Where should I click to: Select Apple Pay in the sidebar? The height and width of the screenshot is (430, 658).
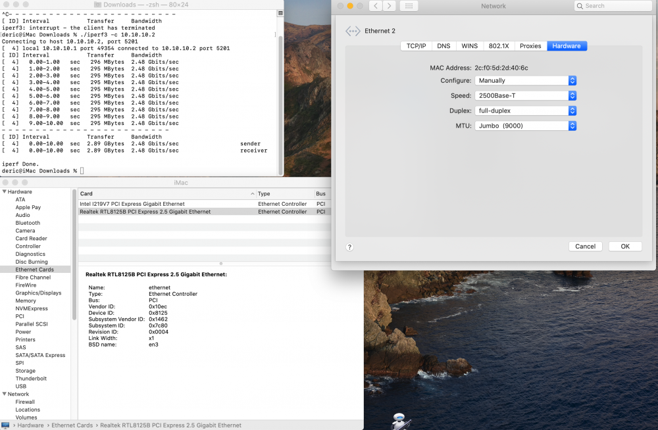[28, 207]
